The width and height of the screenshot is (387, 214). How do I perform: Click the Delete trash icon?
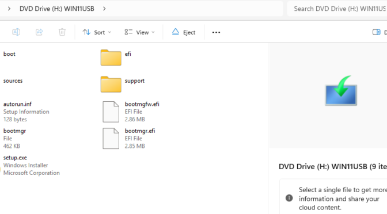pyautogui.click(x=62, y=32)
